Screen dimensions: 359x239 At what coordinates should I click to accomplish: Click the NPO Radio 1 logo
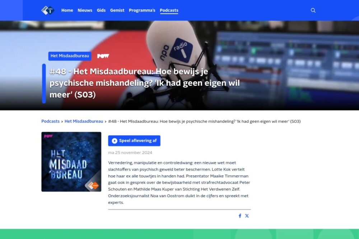(48, 10)
